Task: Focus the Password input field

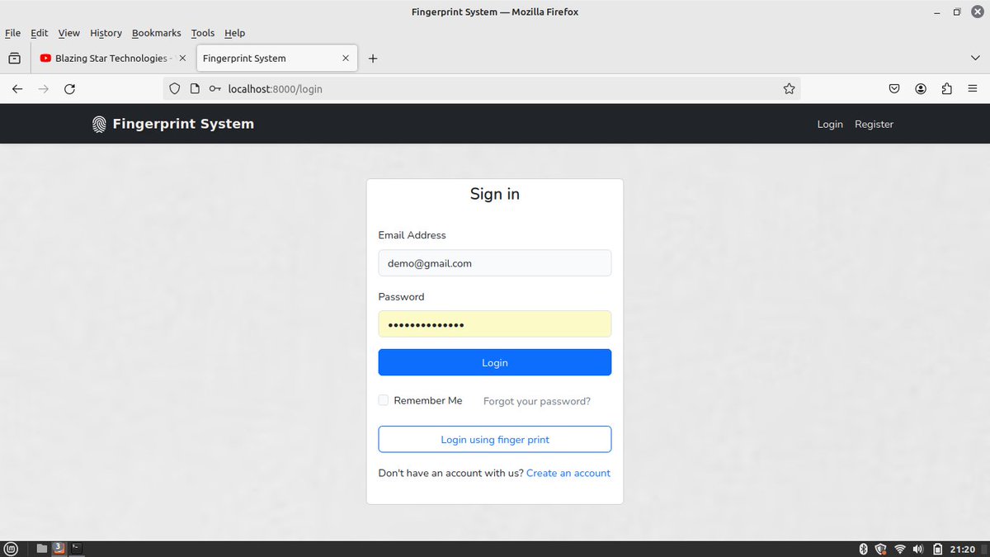Action: [x=495, y=324]
